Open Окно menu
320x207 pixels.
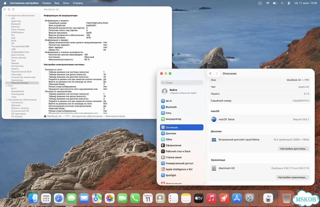[x=66, y=3]
